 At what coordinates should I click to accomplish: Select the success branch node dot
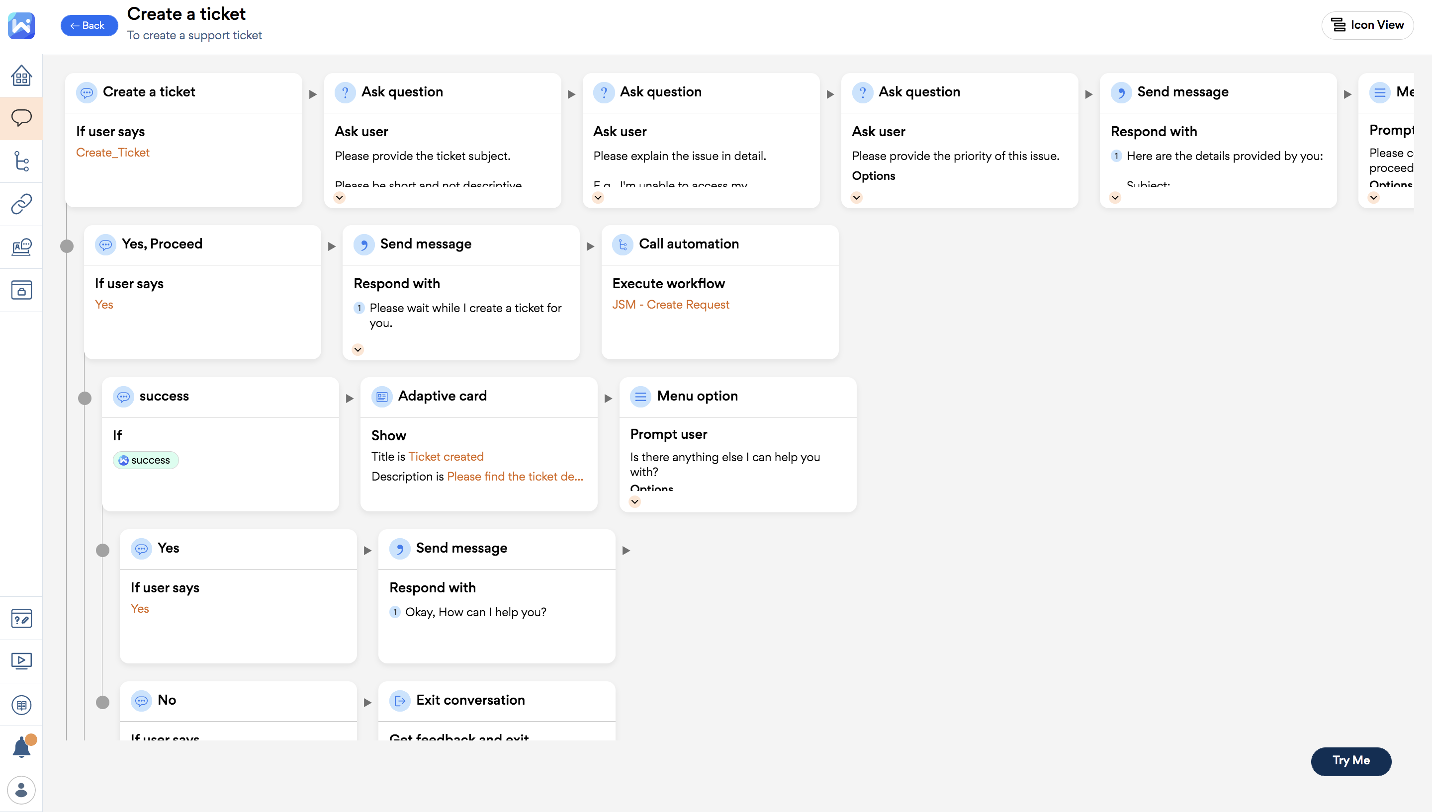85,398
